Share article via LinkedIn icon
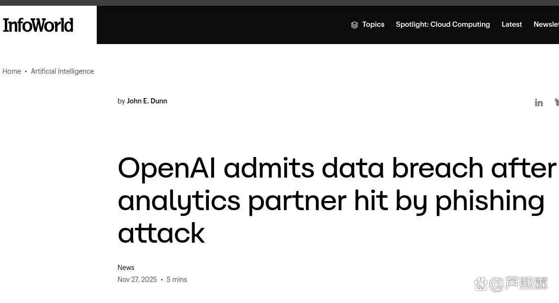 coord(539,103)
